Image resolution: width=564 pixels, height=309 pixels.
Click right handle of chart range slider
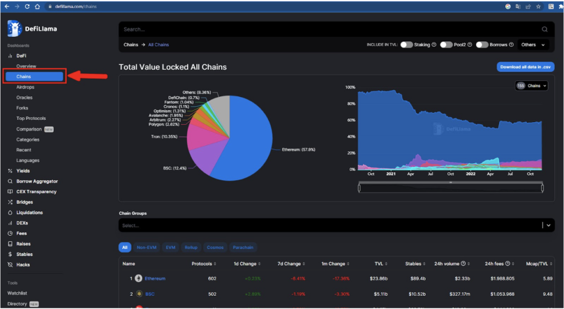[x=543, y=188]
